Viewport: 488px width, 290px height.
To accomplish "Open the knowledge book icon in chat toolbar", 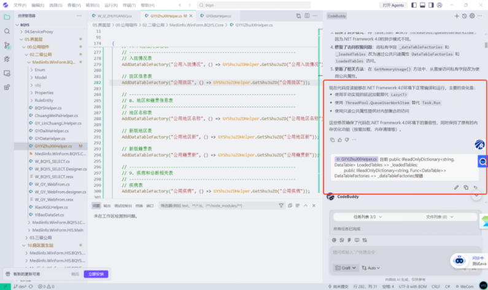I will tap(357, 240).
